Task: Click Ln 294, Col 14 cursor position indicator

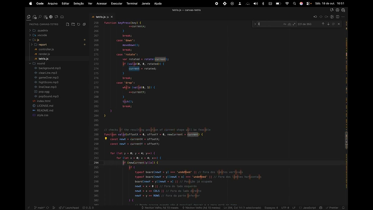Action: [242, 208]
